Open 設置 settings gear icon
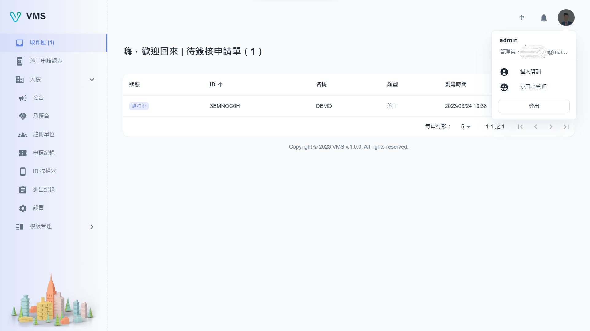Screen dimensions: 590x331 (23, 208)
